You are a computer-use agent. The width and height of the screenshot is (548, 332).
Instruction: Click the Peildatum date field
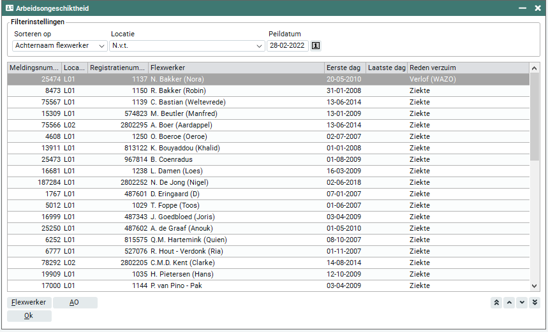point(287,46)
